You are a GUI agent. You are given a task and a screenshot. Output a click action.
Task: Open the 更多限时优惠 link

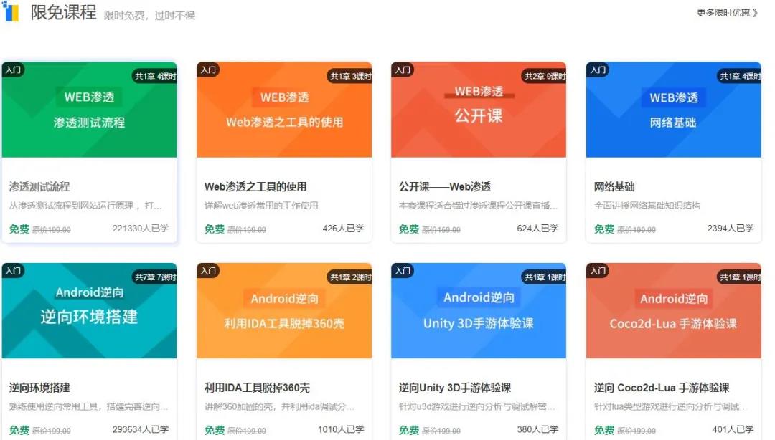(727, 13)
